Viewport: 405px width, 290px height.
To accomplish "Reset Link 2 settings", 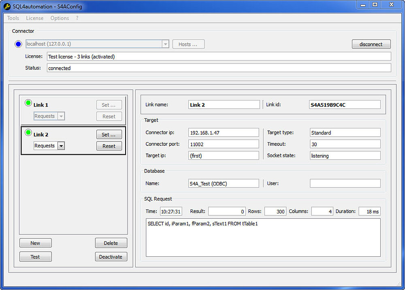I will pyautogui.click(x=109, y=146).
